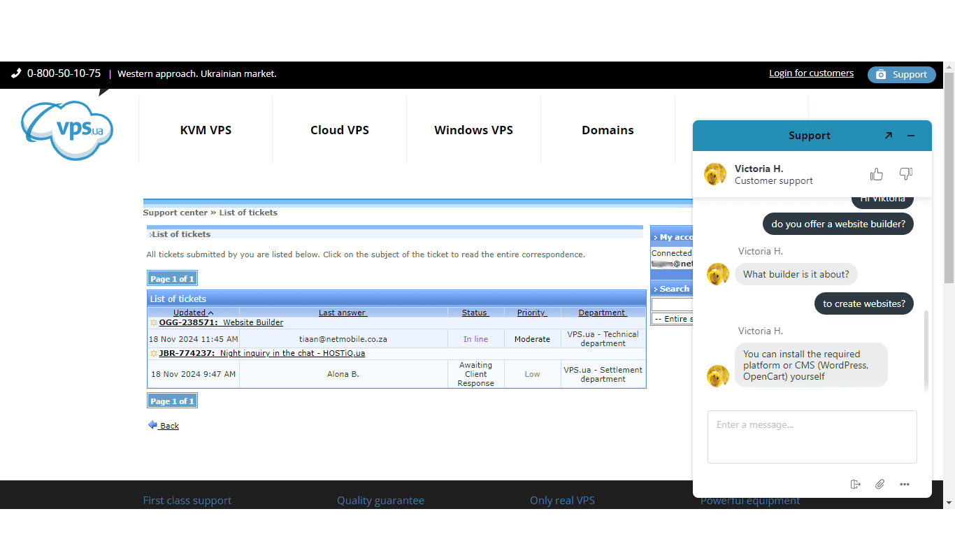The width and height of the screenshot is (955, 537).
Task: Click 18 Nov 2024 11:45 AM date cell
Action: 194,339
